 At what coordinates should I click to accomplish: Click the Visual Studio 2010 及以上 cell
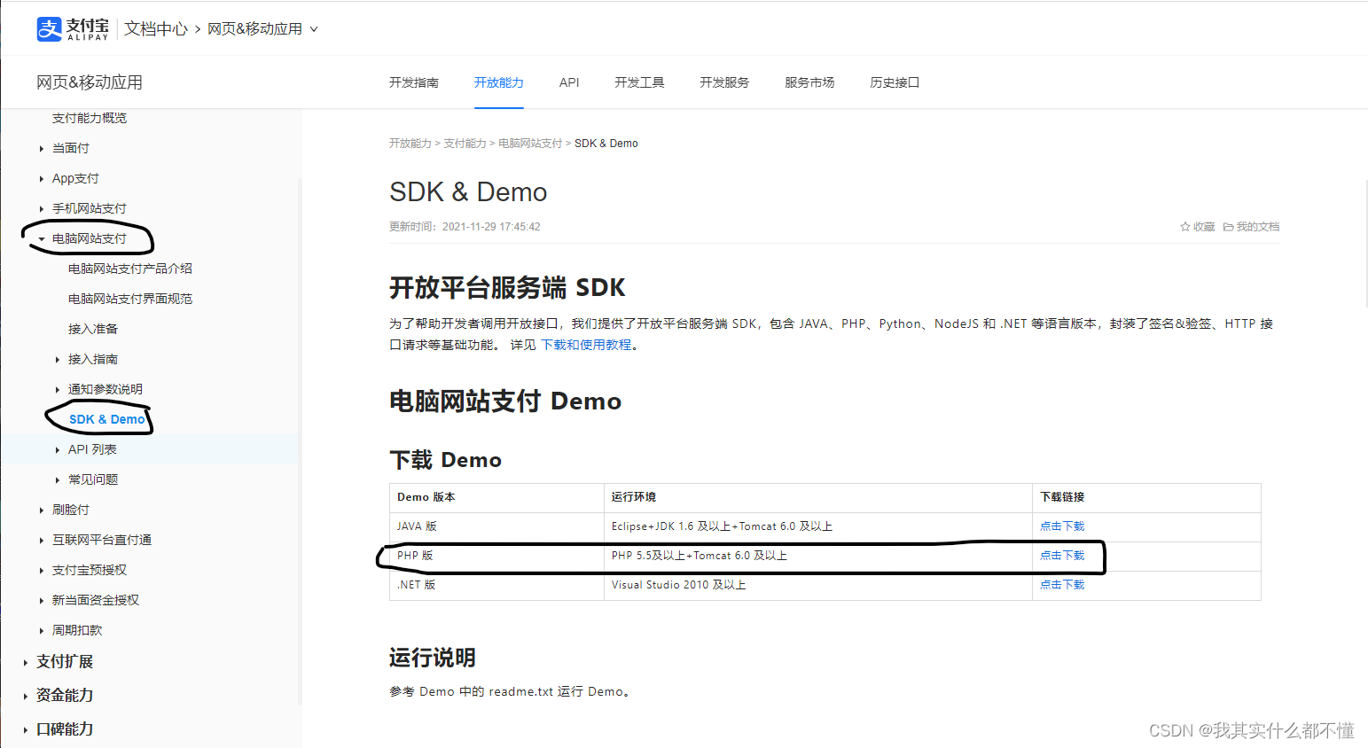818,585
